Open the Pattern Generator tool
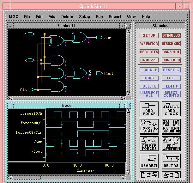The width and height of the screenshot is (193, 183). coord(171,126)
